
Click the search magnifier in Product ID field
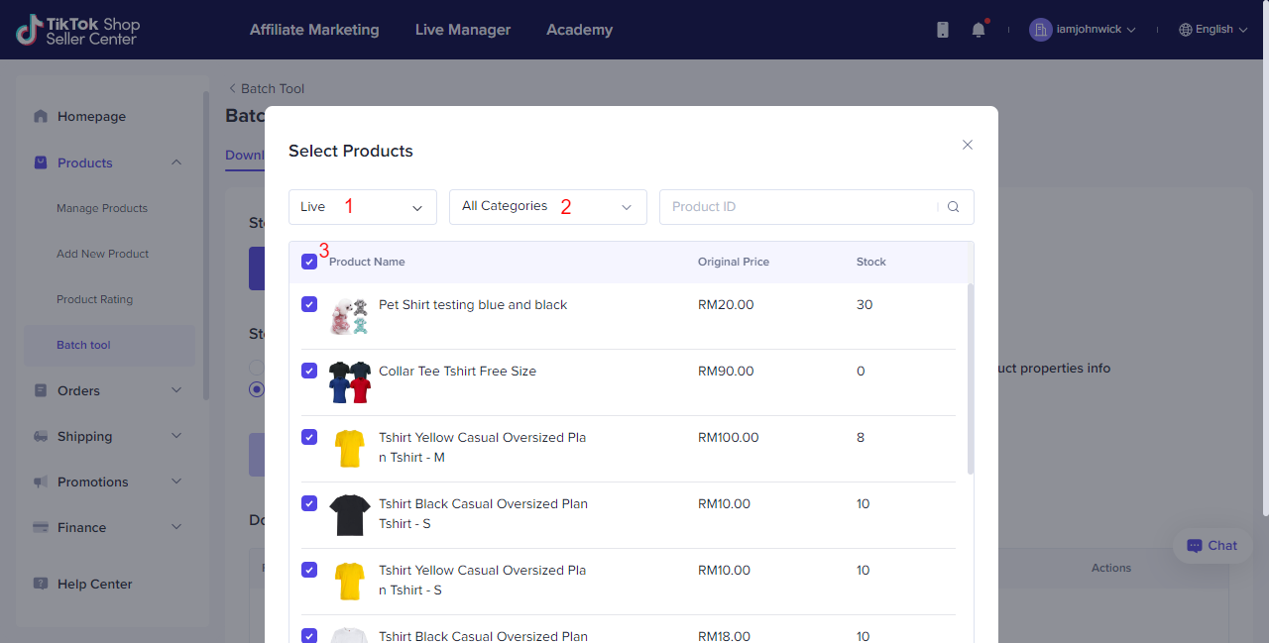click(x=953, y=207)
